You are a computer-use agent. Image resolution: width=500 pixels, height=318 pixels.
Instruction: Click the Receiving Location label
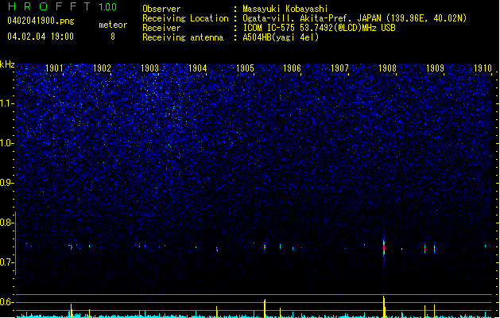click(x=185, y=18)
